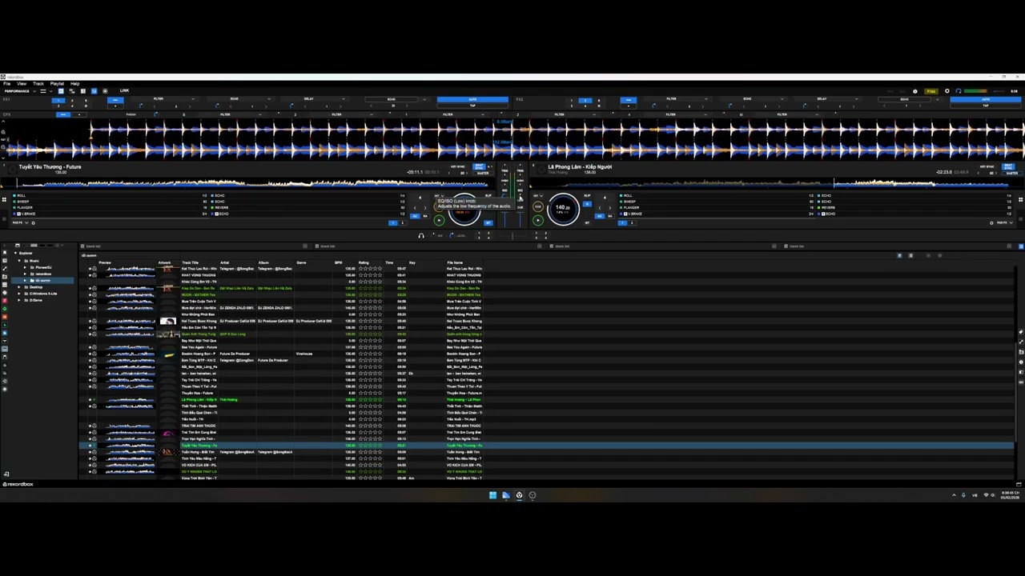Click the headphones cue icon in mixer

tap(421, 236)
